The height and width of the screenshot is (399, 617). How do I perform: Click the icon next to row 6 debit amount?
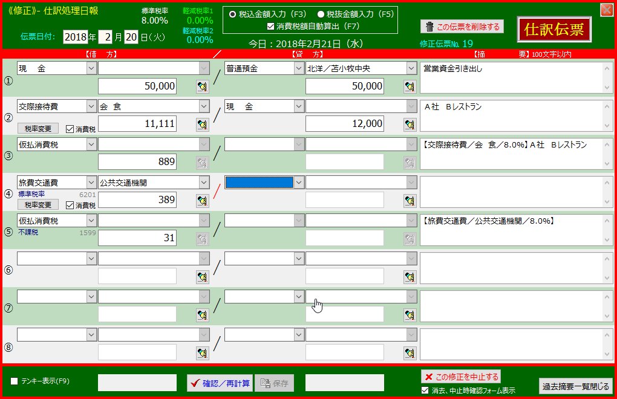pos(201,277)
